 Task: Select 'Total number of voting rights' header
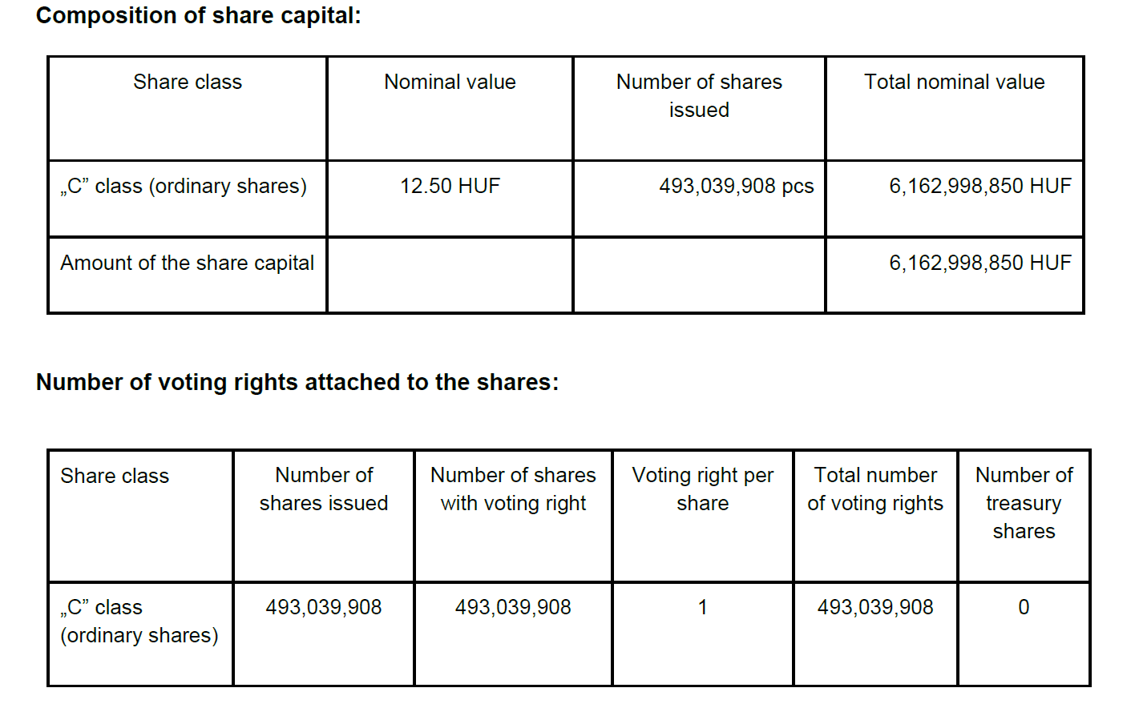pyautogui.click(x=875, y=489)
